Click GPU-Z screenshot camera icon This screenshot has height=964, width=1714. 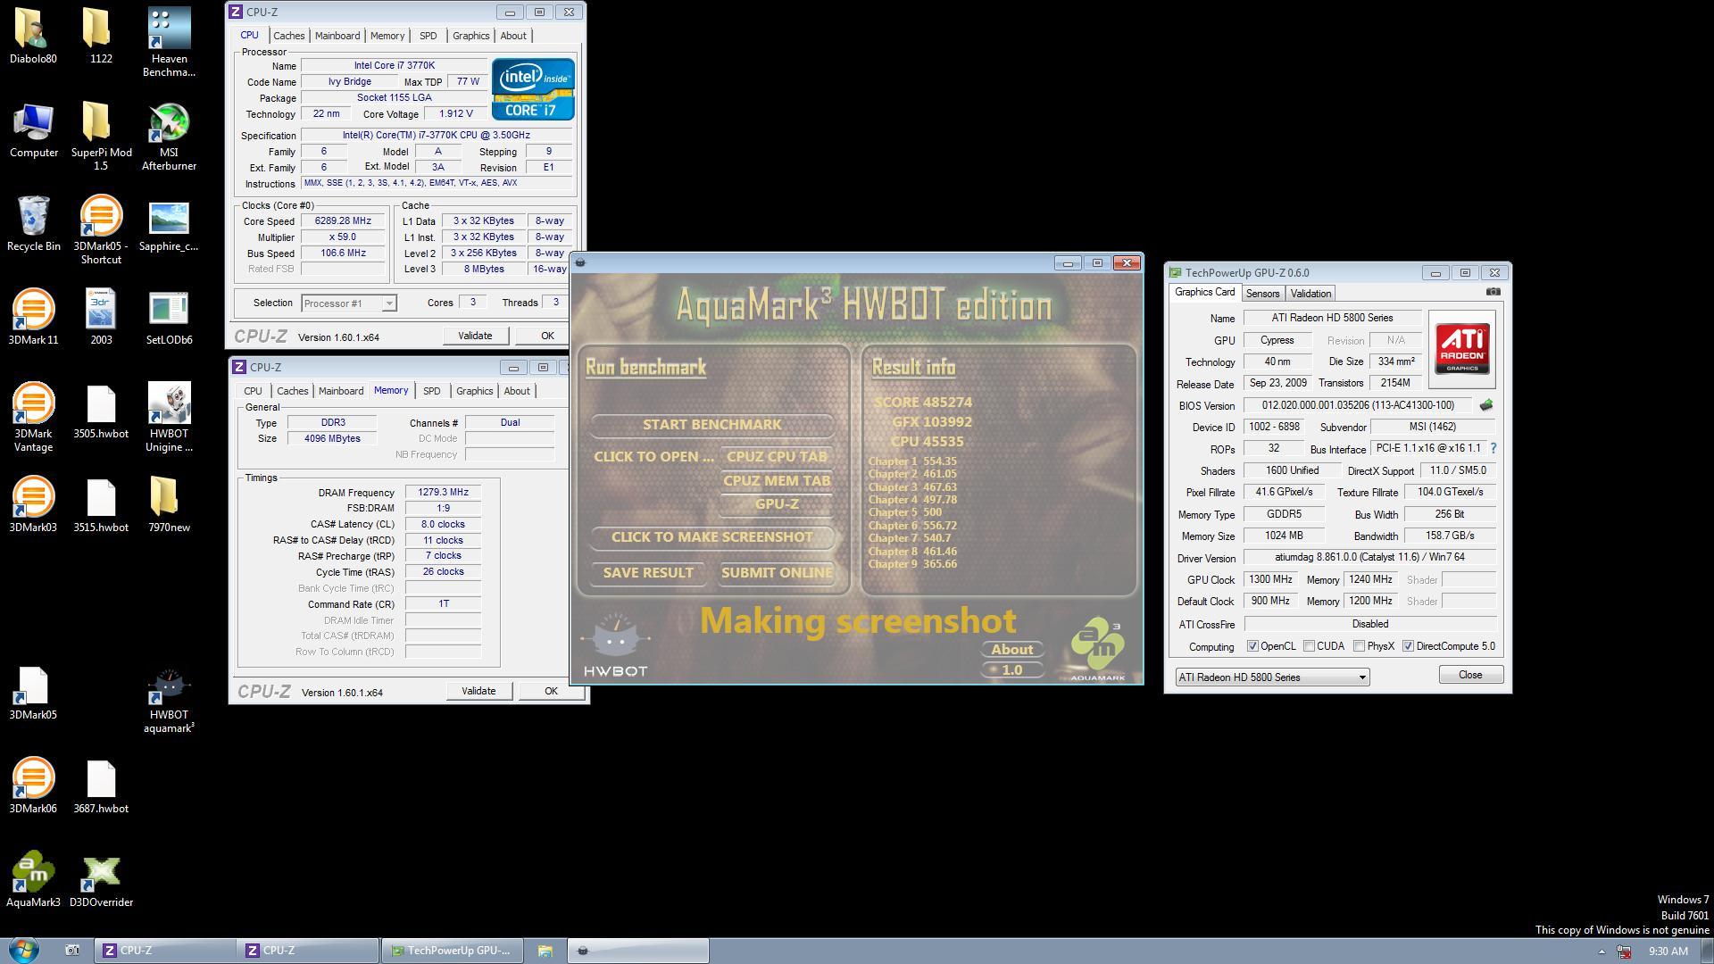[1493, 292]
